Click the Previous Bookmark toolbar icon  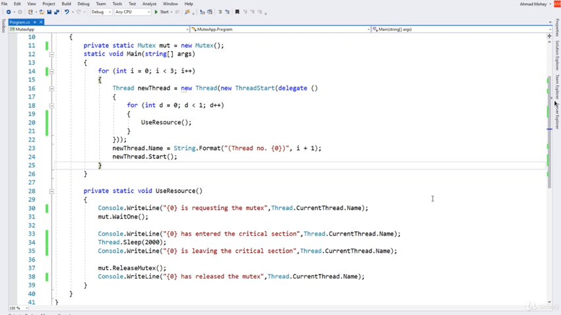[245, 12]
